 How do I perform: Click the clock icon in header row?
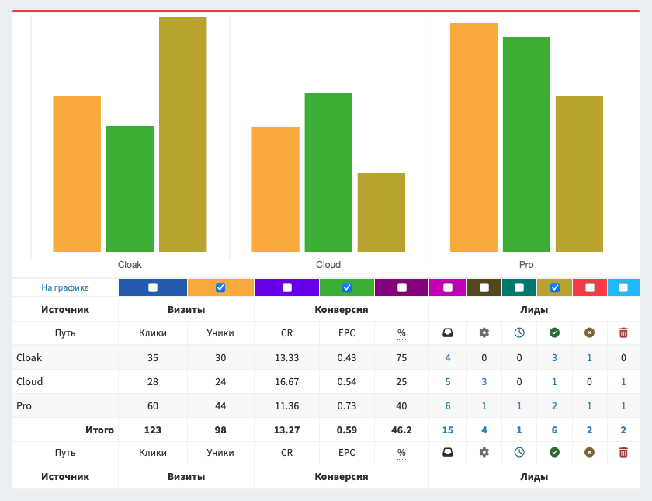(x=519, y=332)
